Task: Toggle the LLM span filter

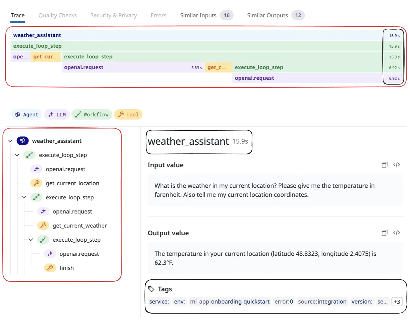Action: (x=57, y=115)
